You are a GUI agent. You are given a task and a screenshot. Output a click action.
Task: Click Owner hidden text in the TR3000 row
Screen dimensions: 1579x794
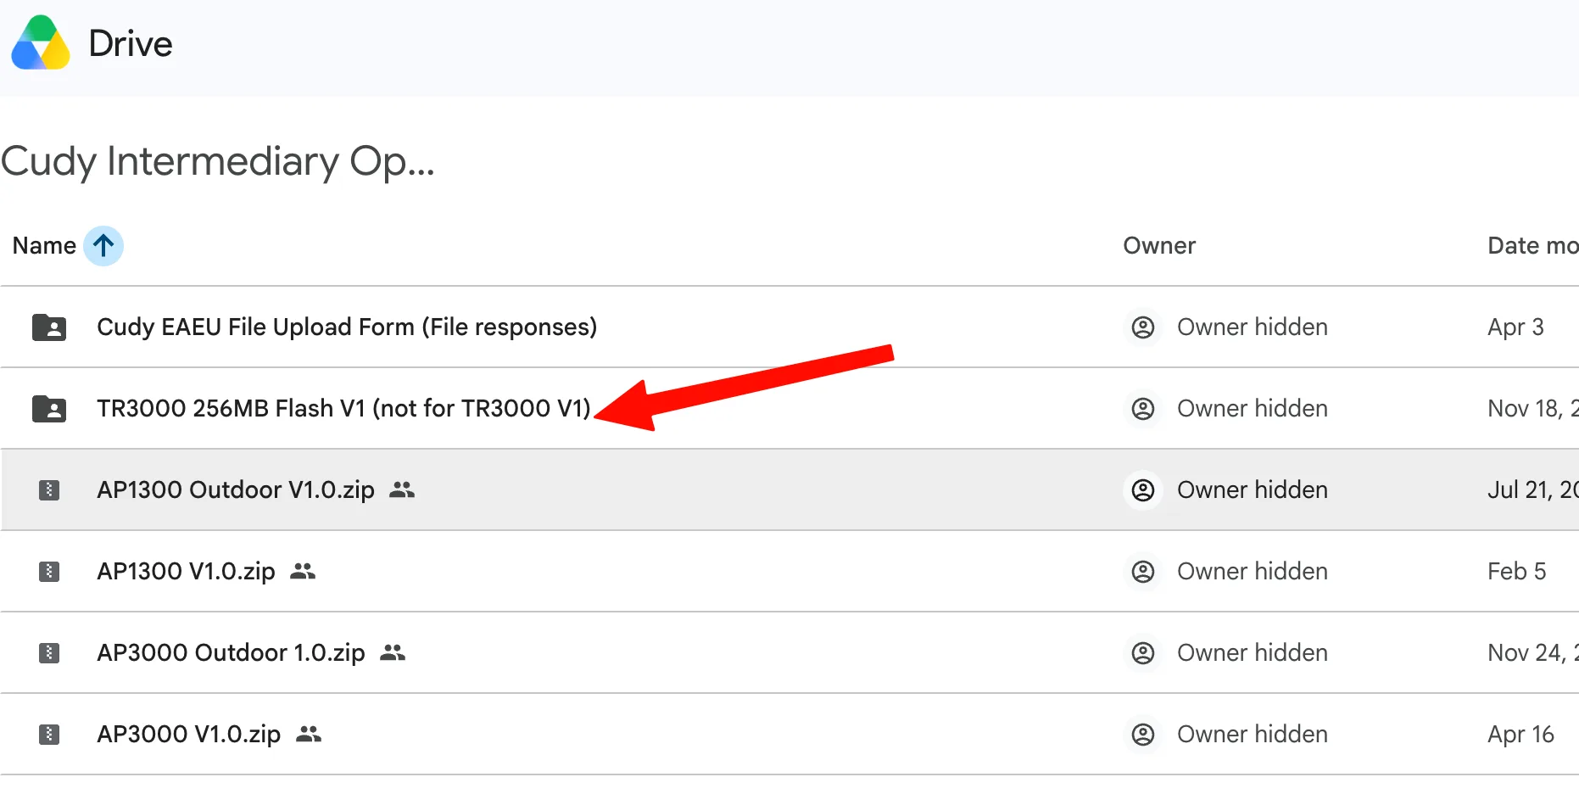click(x=1253, y=409)
